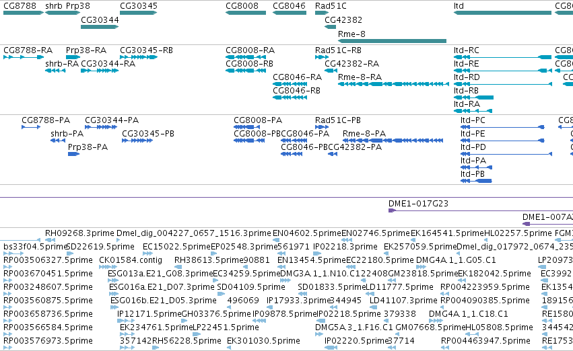
Task: Select transcript ltd-RD
Action: tap(502, 84)
